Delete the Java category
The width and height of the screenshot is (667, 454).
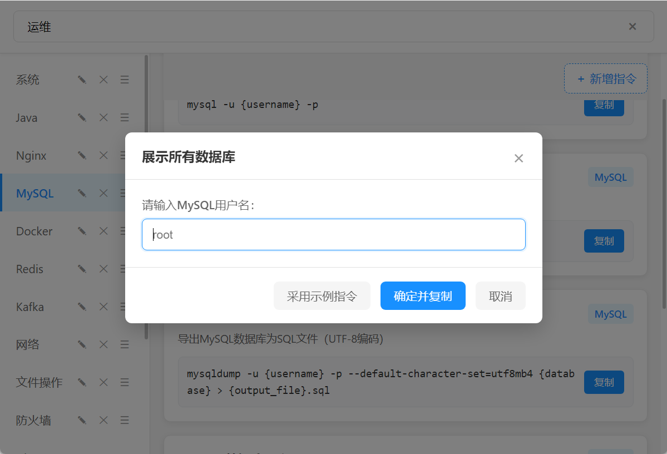103,117
